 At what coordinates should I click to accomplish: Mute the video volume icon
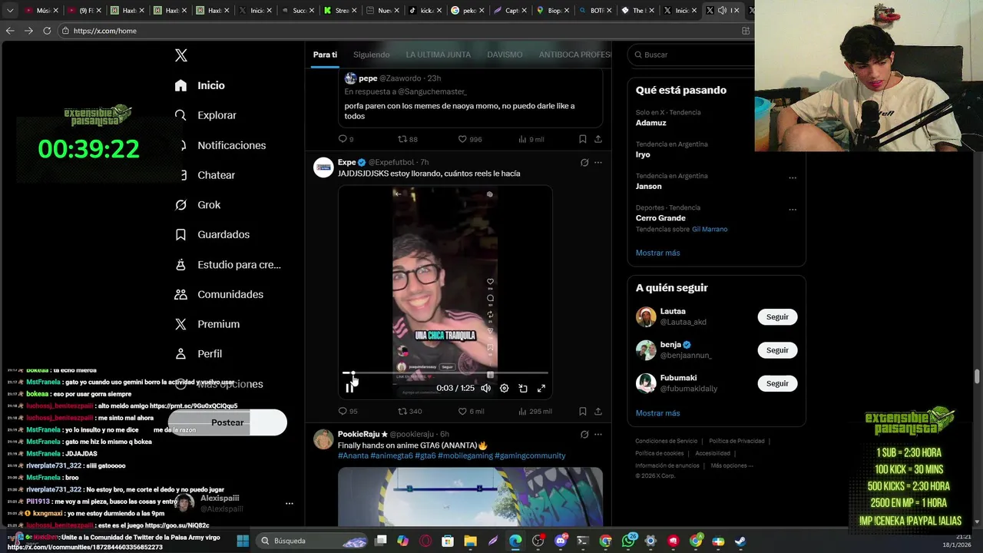point(485,389)
